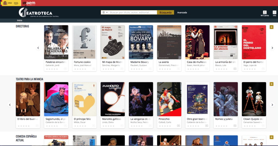
Task: Click the search field for title, author
Action: [133, 13]
